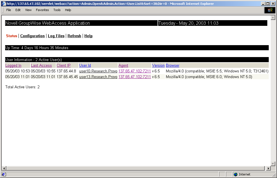
Task: Open the Tools menu
Action: [x=57, y=10]
